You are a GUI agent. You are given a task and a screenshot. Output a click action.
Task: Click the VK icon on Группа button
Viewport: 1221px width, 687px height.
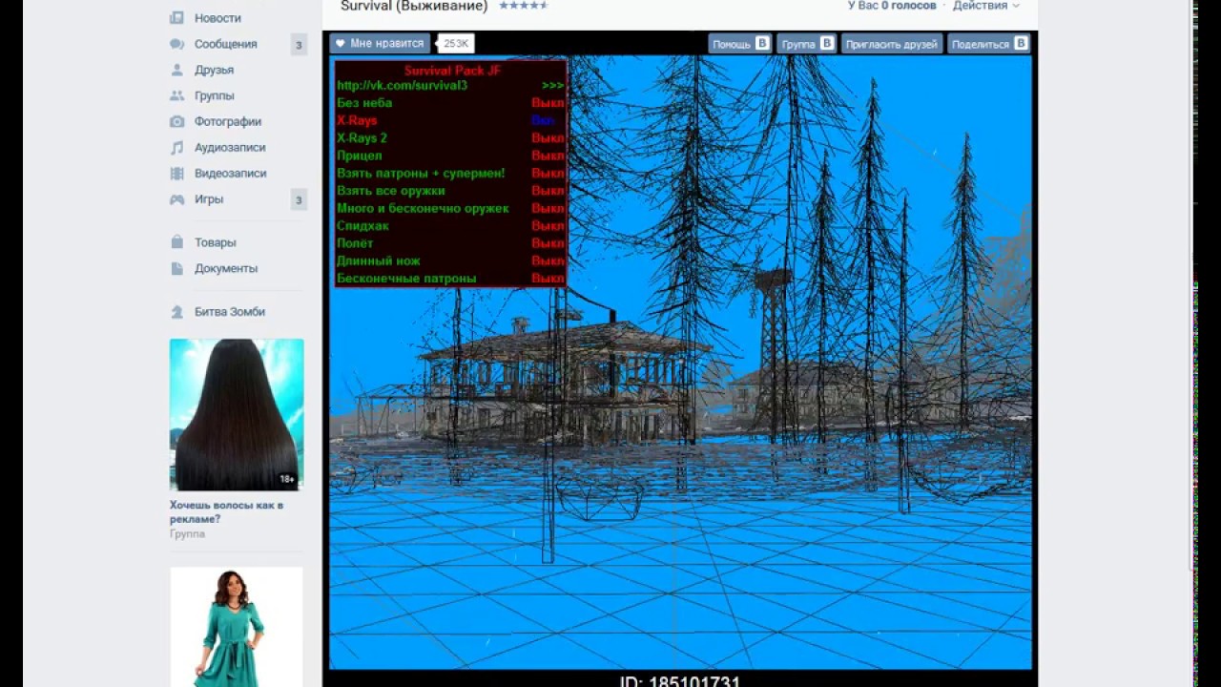point(827,43)
